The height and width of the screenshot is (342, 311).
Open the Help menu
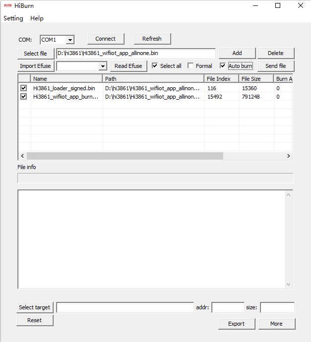click(37, 18)
